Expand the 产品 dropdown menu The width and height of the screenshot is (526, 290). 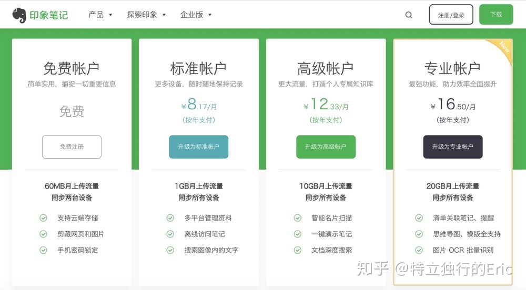pyautogui.click(x=100, y=15)
